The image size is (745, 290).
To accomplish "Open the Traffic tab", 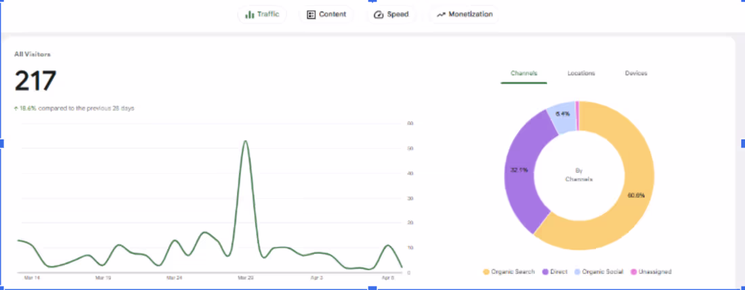I will click(262, 14).
